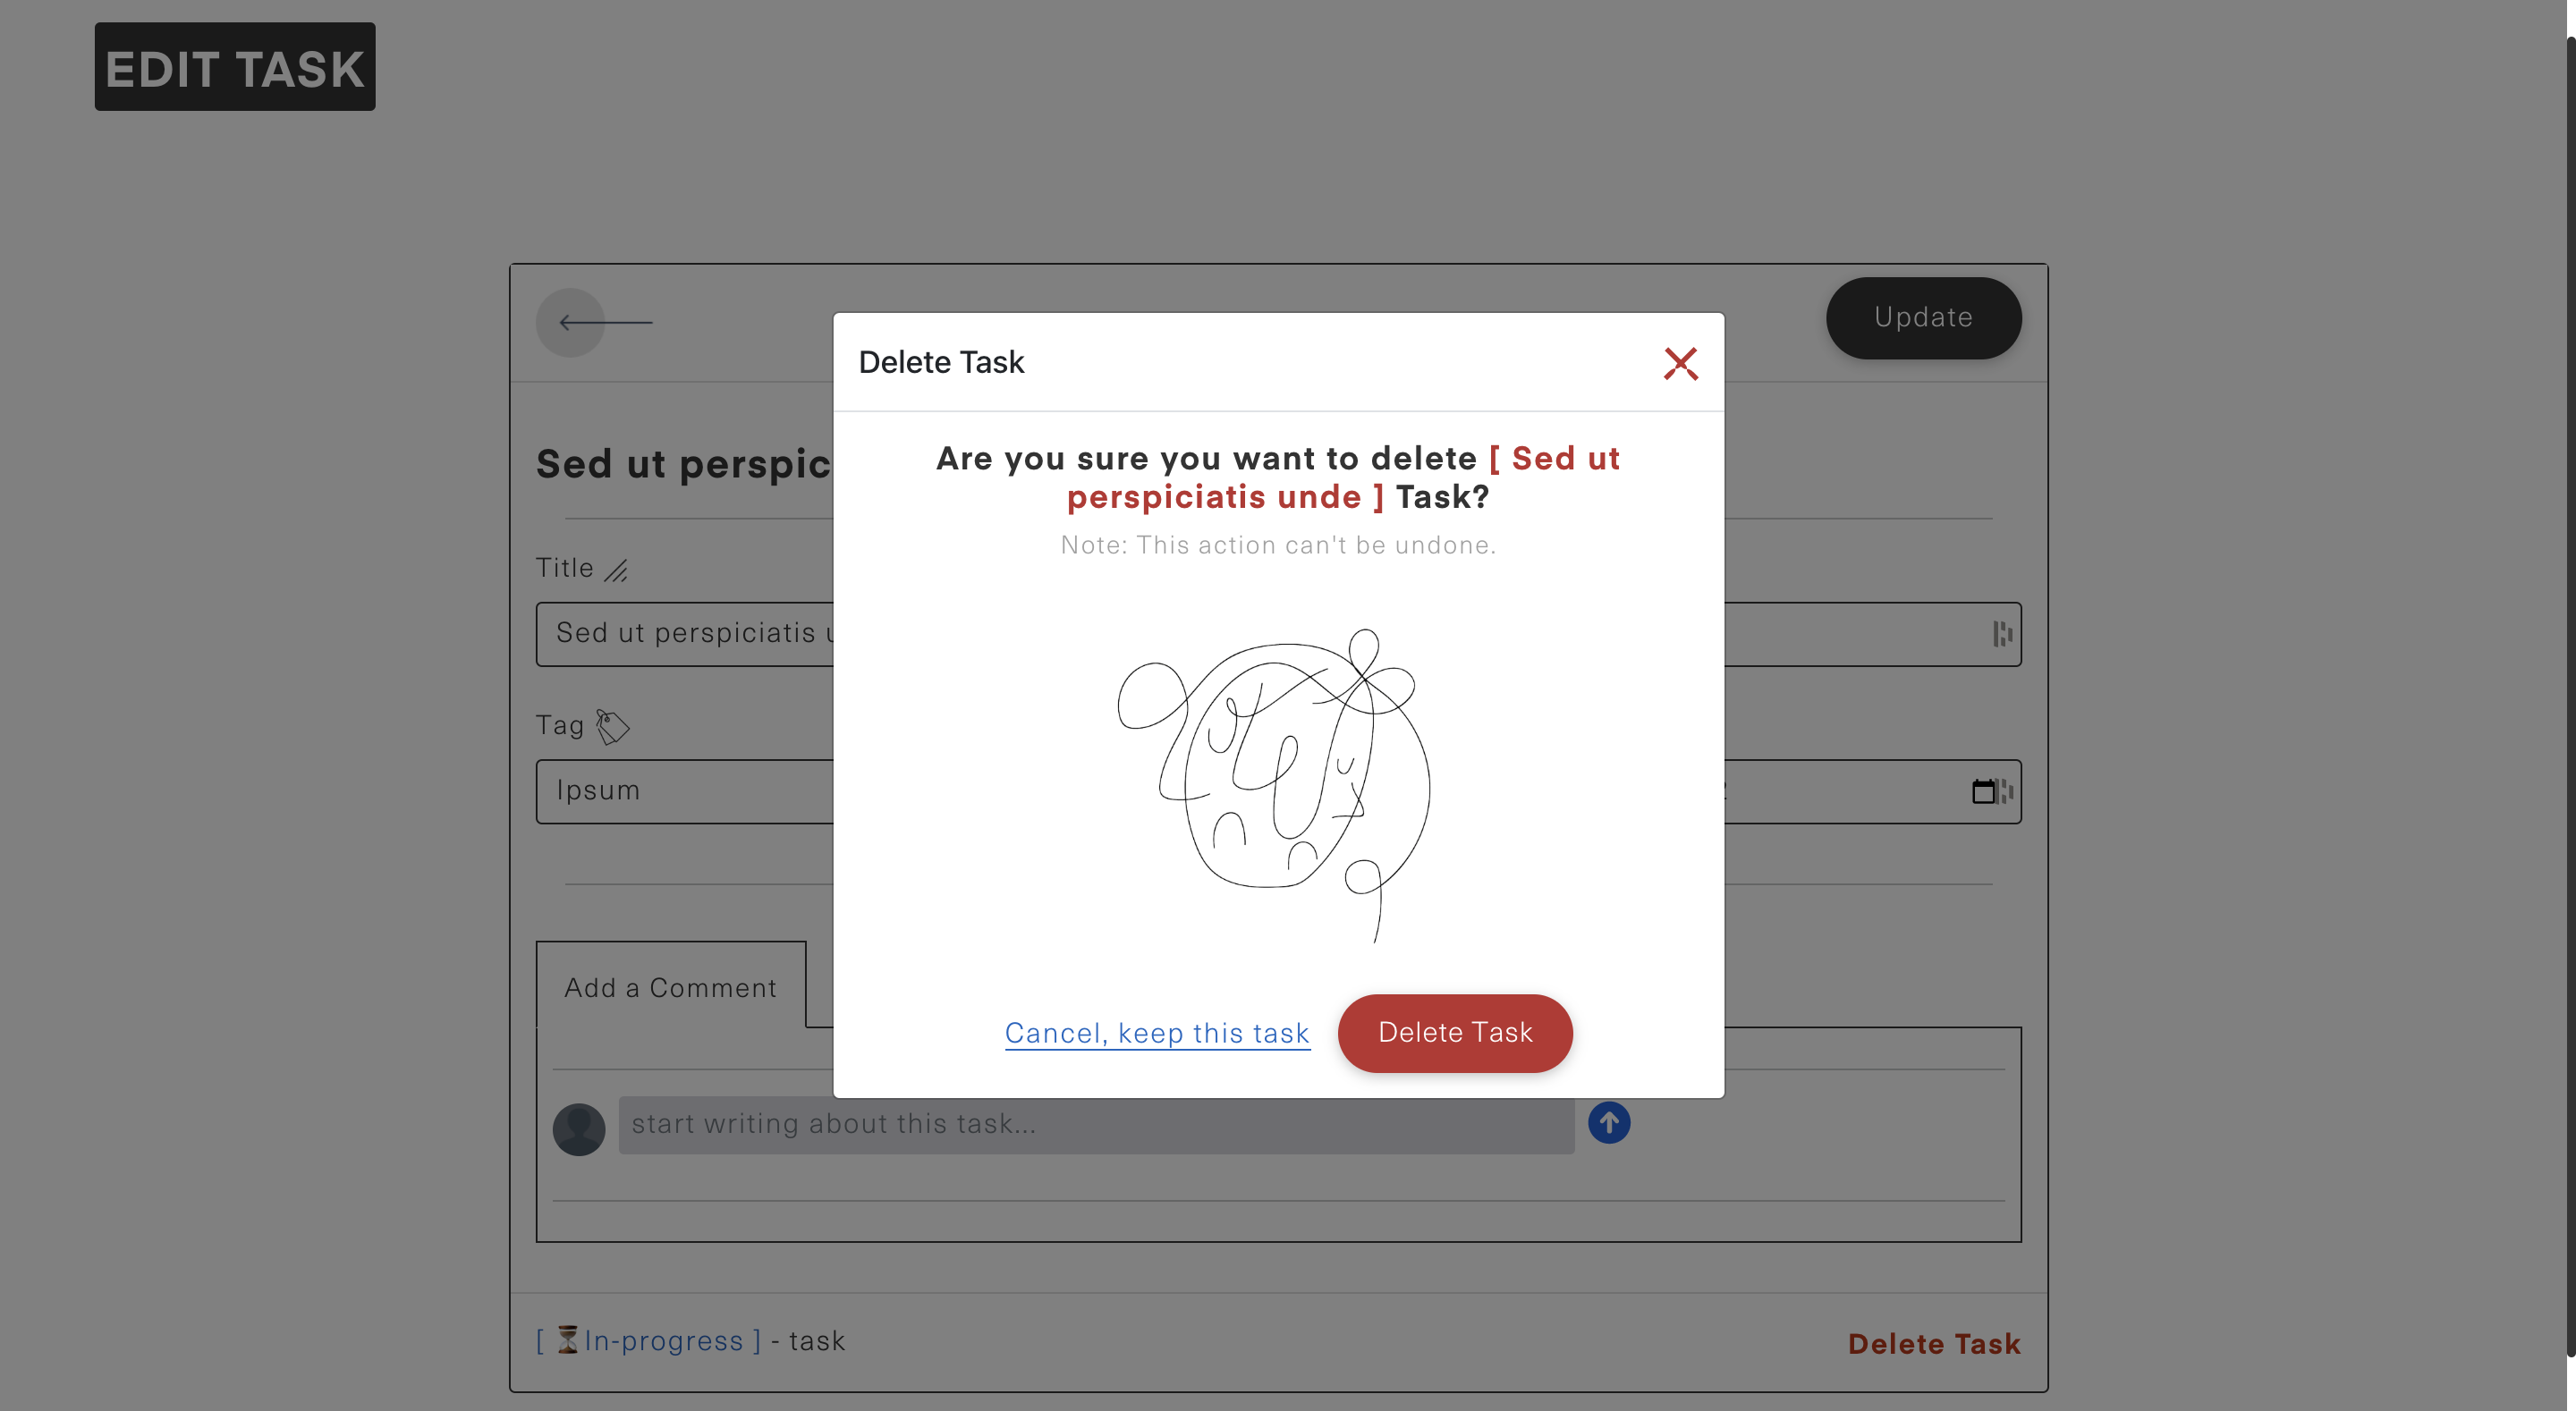Click the blue send comment arrow icon
The image size is (2576, 1411).
[x=1608, y=1122]
